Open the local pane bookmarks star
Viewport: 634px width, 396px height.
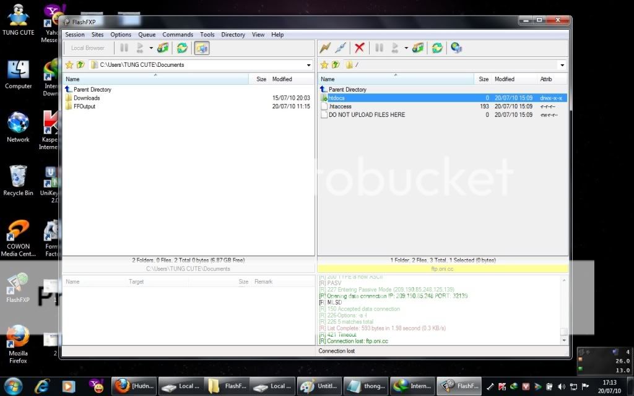(69, 64)
